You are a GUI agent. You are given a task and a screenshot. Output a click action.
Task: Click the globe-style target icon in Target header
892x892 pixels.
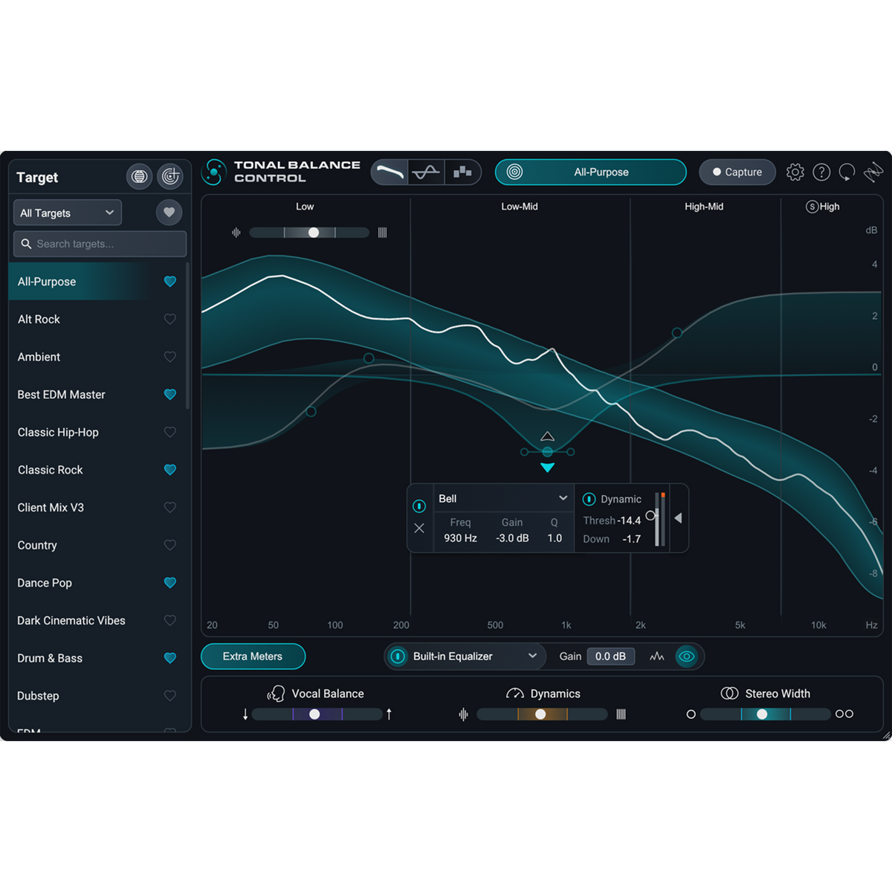[139, 177]
